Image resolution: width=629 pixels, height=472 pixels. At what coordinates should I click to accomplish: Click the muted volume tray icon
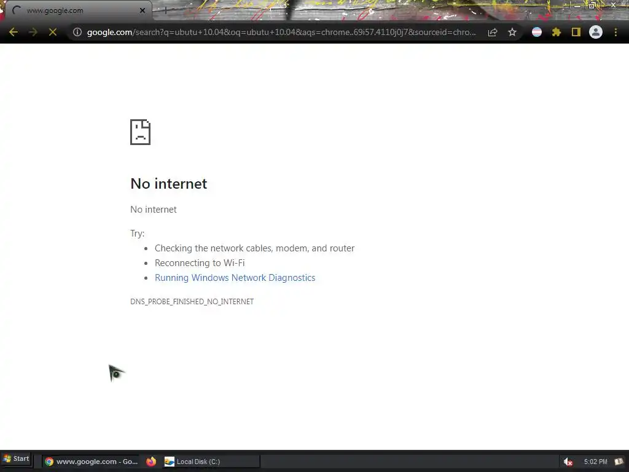pyautogui.click(x=568, y=462)
